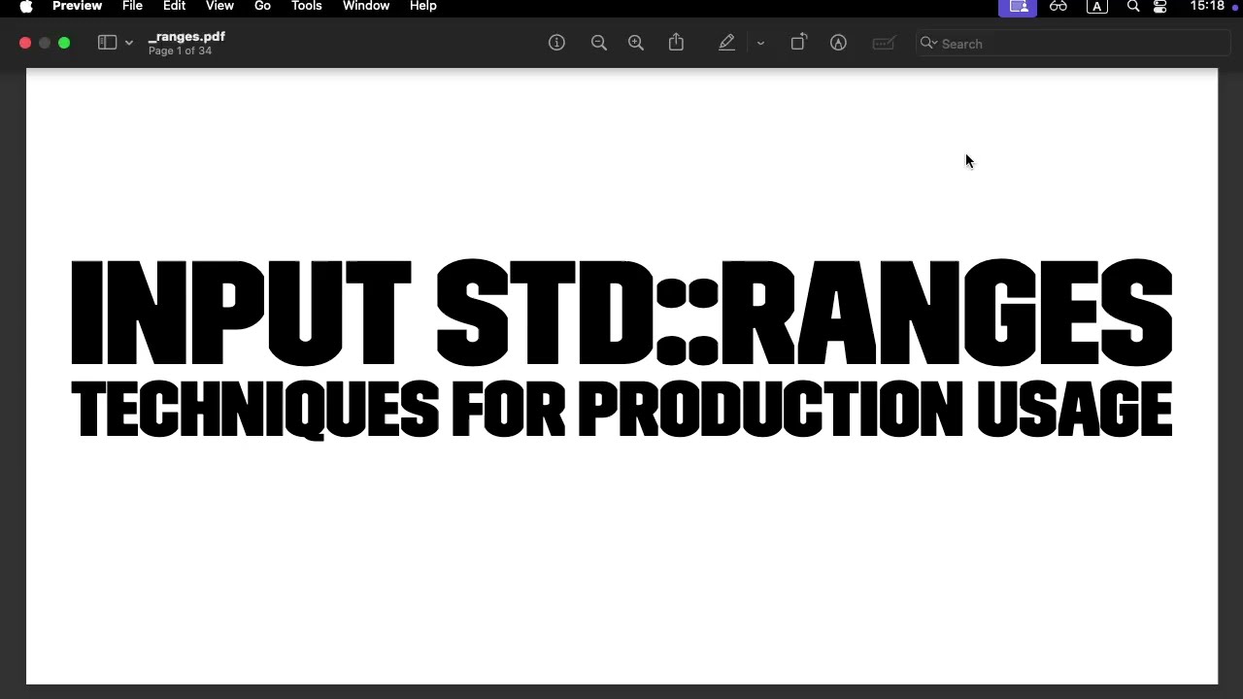
Task: Open the Share menu
Action: [x=677, y=43]
